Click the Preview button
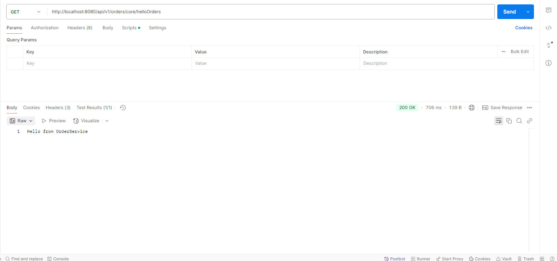Viewport: 557px width, 261px height. [53, 121]
